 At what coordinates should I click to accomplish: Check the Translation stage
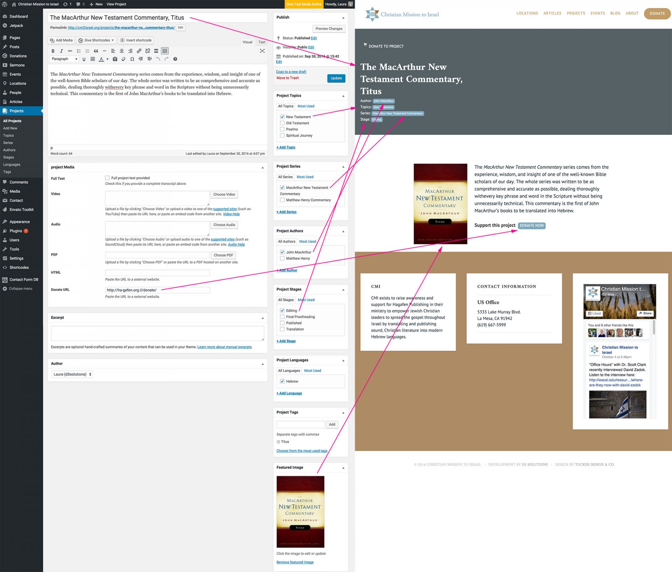coord(282,329)
